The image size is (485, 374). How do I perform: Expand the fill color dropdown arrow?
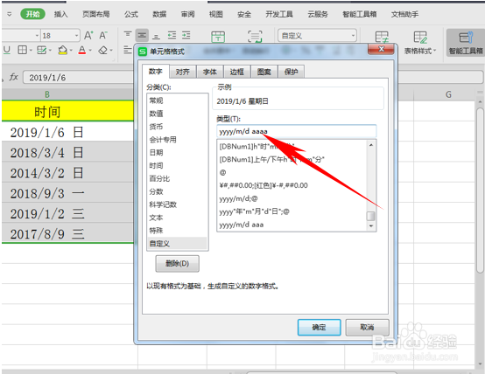click(x=71, y=50)
